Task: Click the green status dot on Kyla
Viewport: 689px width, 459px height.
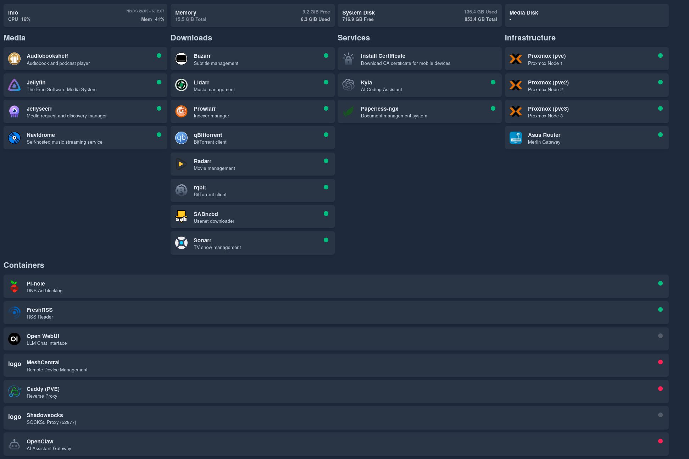Action: tap(493, 82)
